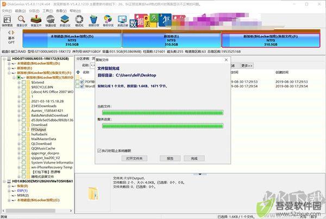Open the 查看(V) menu
This screenshot has height=219, width=326.
point(61,11)
